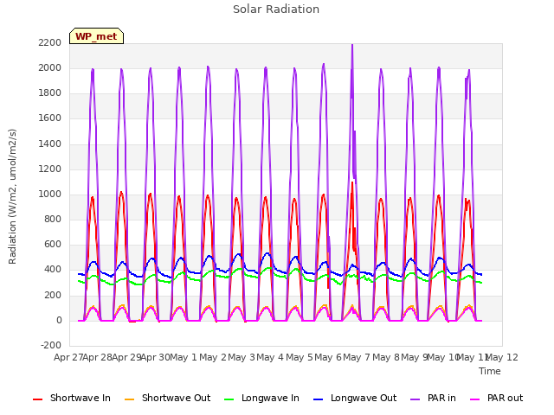
Task: Click the 1000 y-axis tick label
Action: 50,194
